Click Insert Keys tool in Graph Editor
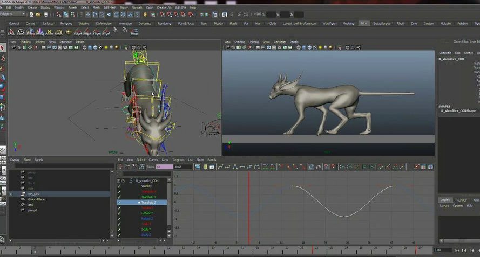The width and height of the screenshot is (480, 257). click(x=127, y=167)
